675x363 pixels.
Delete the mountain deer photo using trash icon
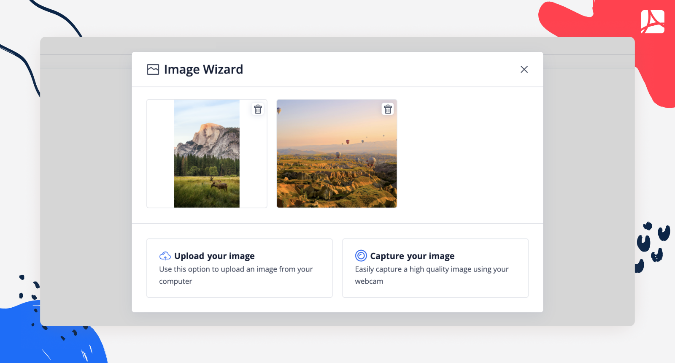pyautogui.click(x=258, y=109)
